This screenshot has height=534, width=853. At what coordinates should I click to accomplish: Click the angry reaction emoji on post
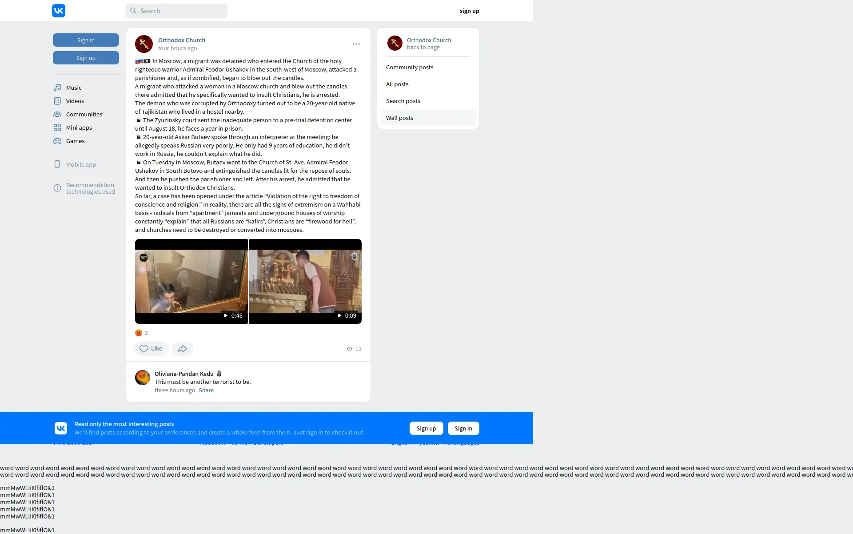(x=139, y=333)
